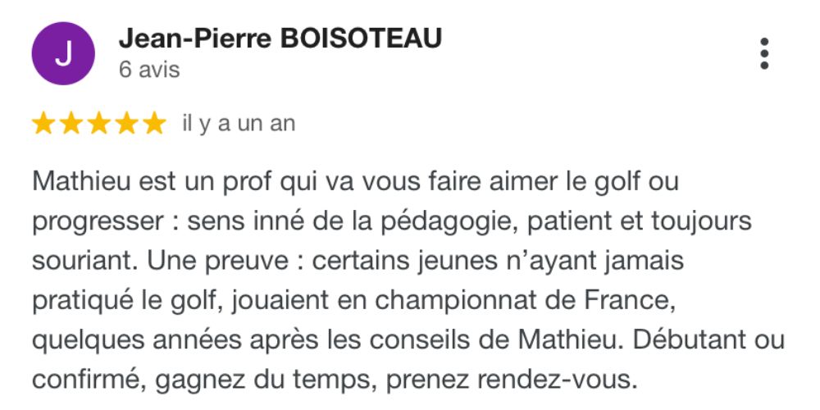Image resolution: width=820 pixels, height=410 pixels.
Task: Click the first yellow rating star
Action: pos(43,125)
